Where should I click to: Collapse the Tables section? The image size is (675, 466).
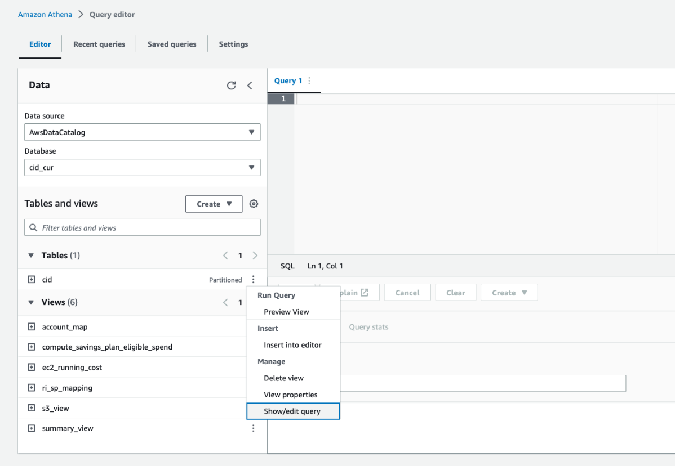pos(31,255)
